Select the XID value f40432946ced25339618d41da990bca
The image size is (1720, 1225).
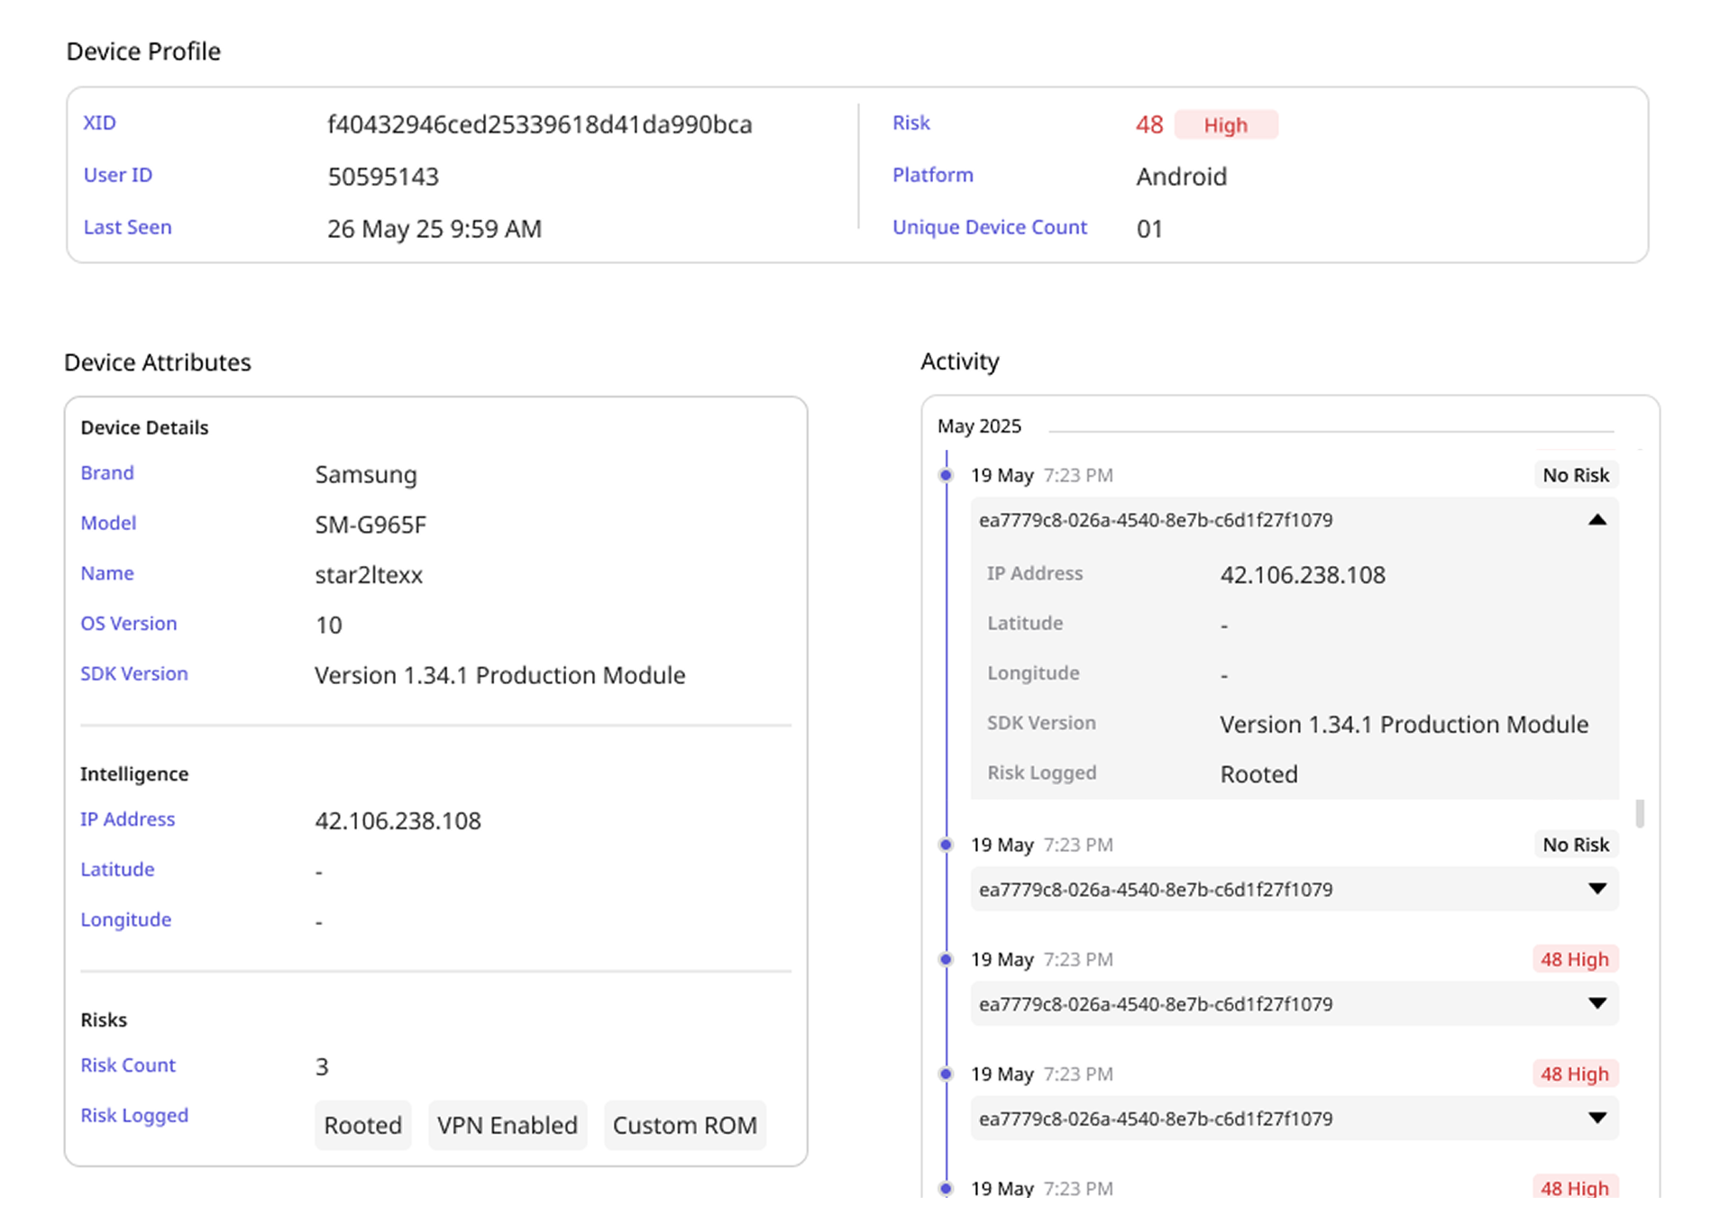point(541,125)
